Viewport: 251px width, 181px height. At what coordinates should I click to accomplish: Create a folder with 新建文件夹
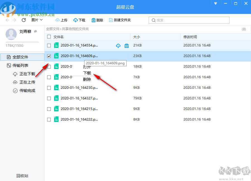pyautogui.click(x=120, y=20)
